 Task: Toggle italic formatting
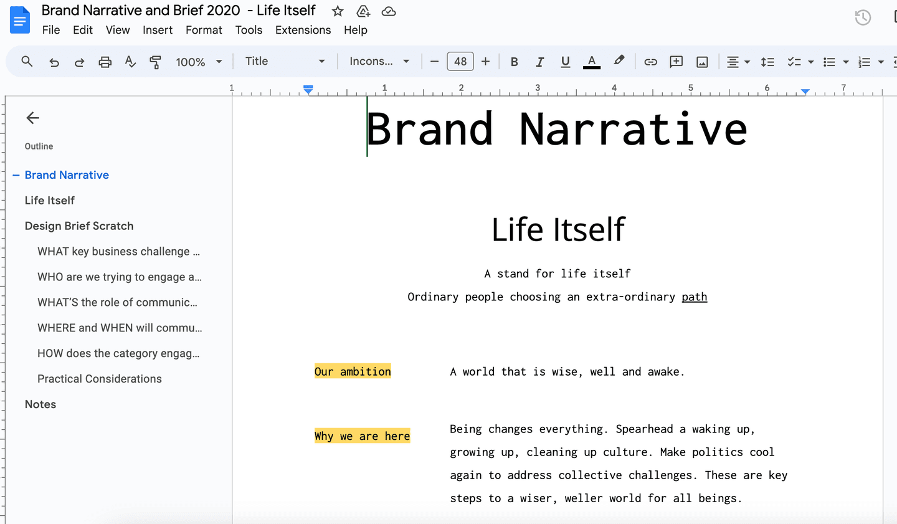tap(539, 61)
